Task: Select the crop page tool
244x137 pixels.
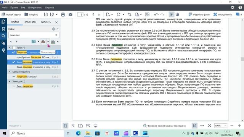Action: 130,14
